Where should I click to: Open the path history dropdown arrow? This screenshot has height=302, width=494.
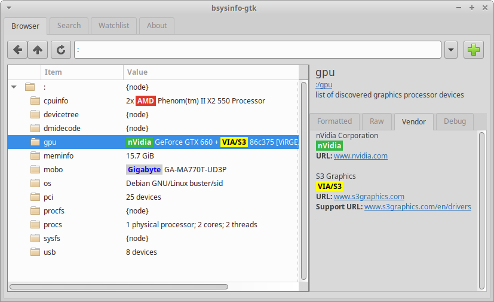click(451, 50)
